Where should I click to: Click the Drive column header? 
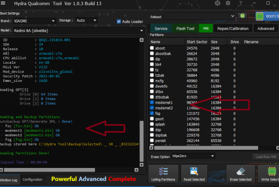coord(234,42)
